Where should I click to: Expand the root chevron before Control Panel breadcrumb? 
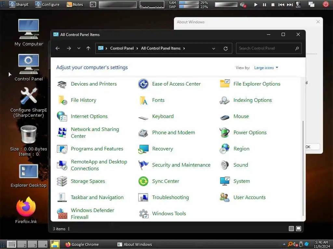106,49
